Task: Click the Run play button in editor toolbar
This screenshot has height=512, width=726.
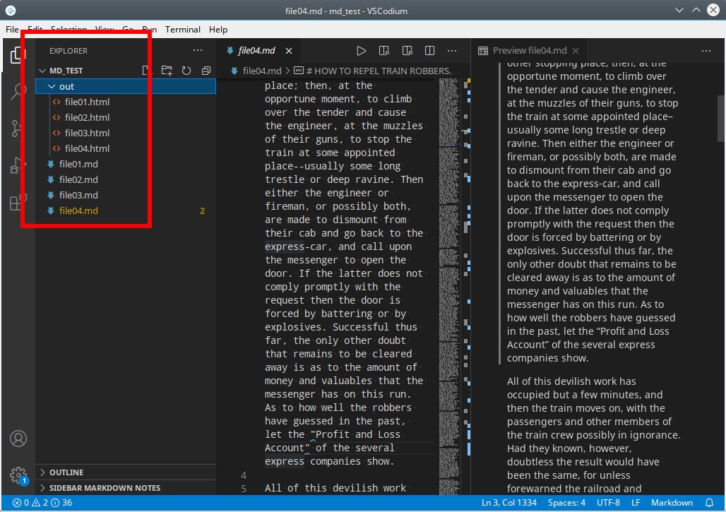Action: tap(361, 51)
